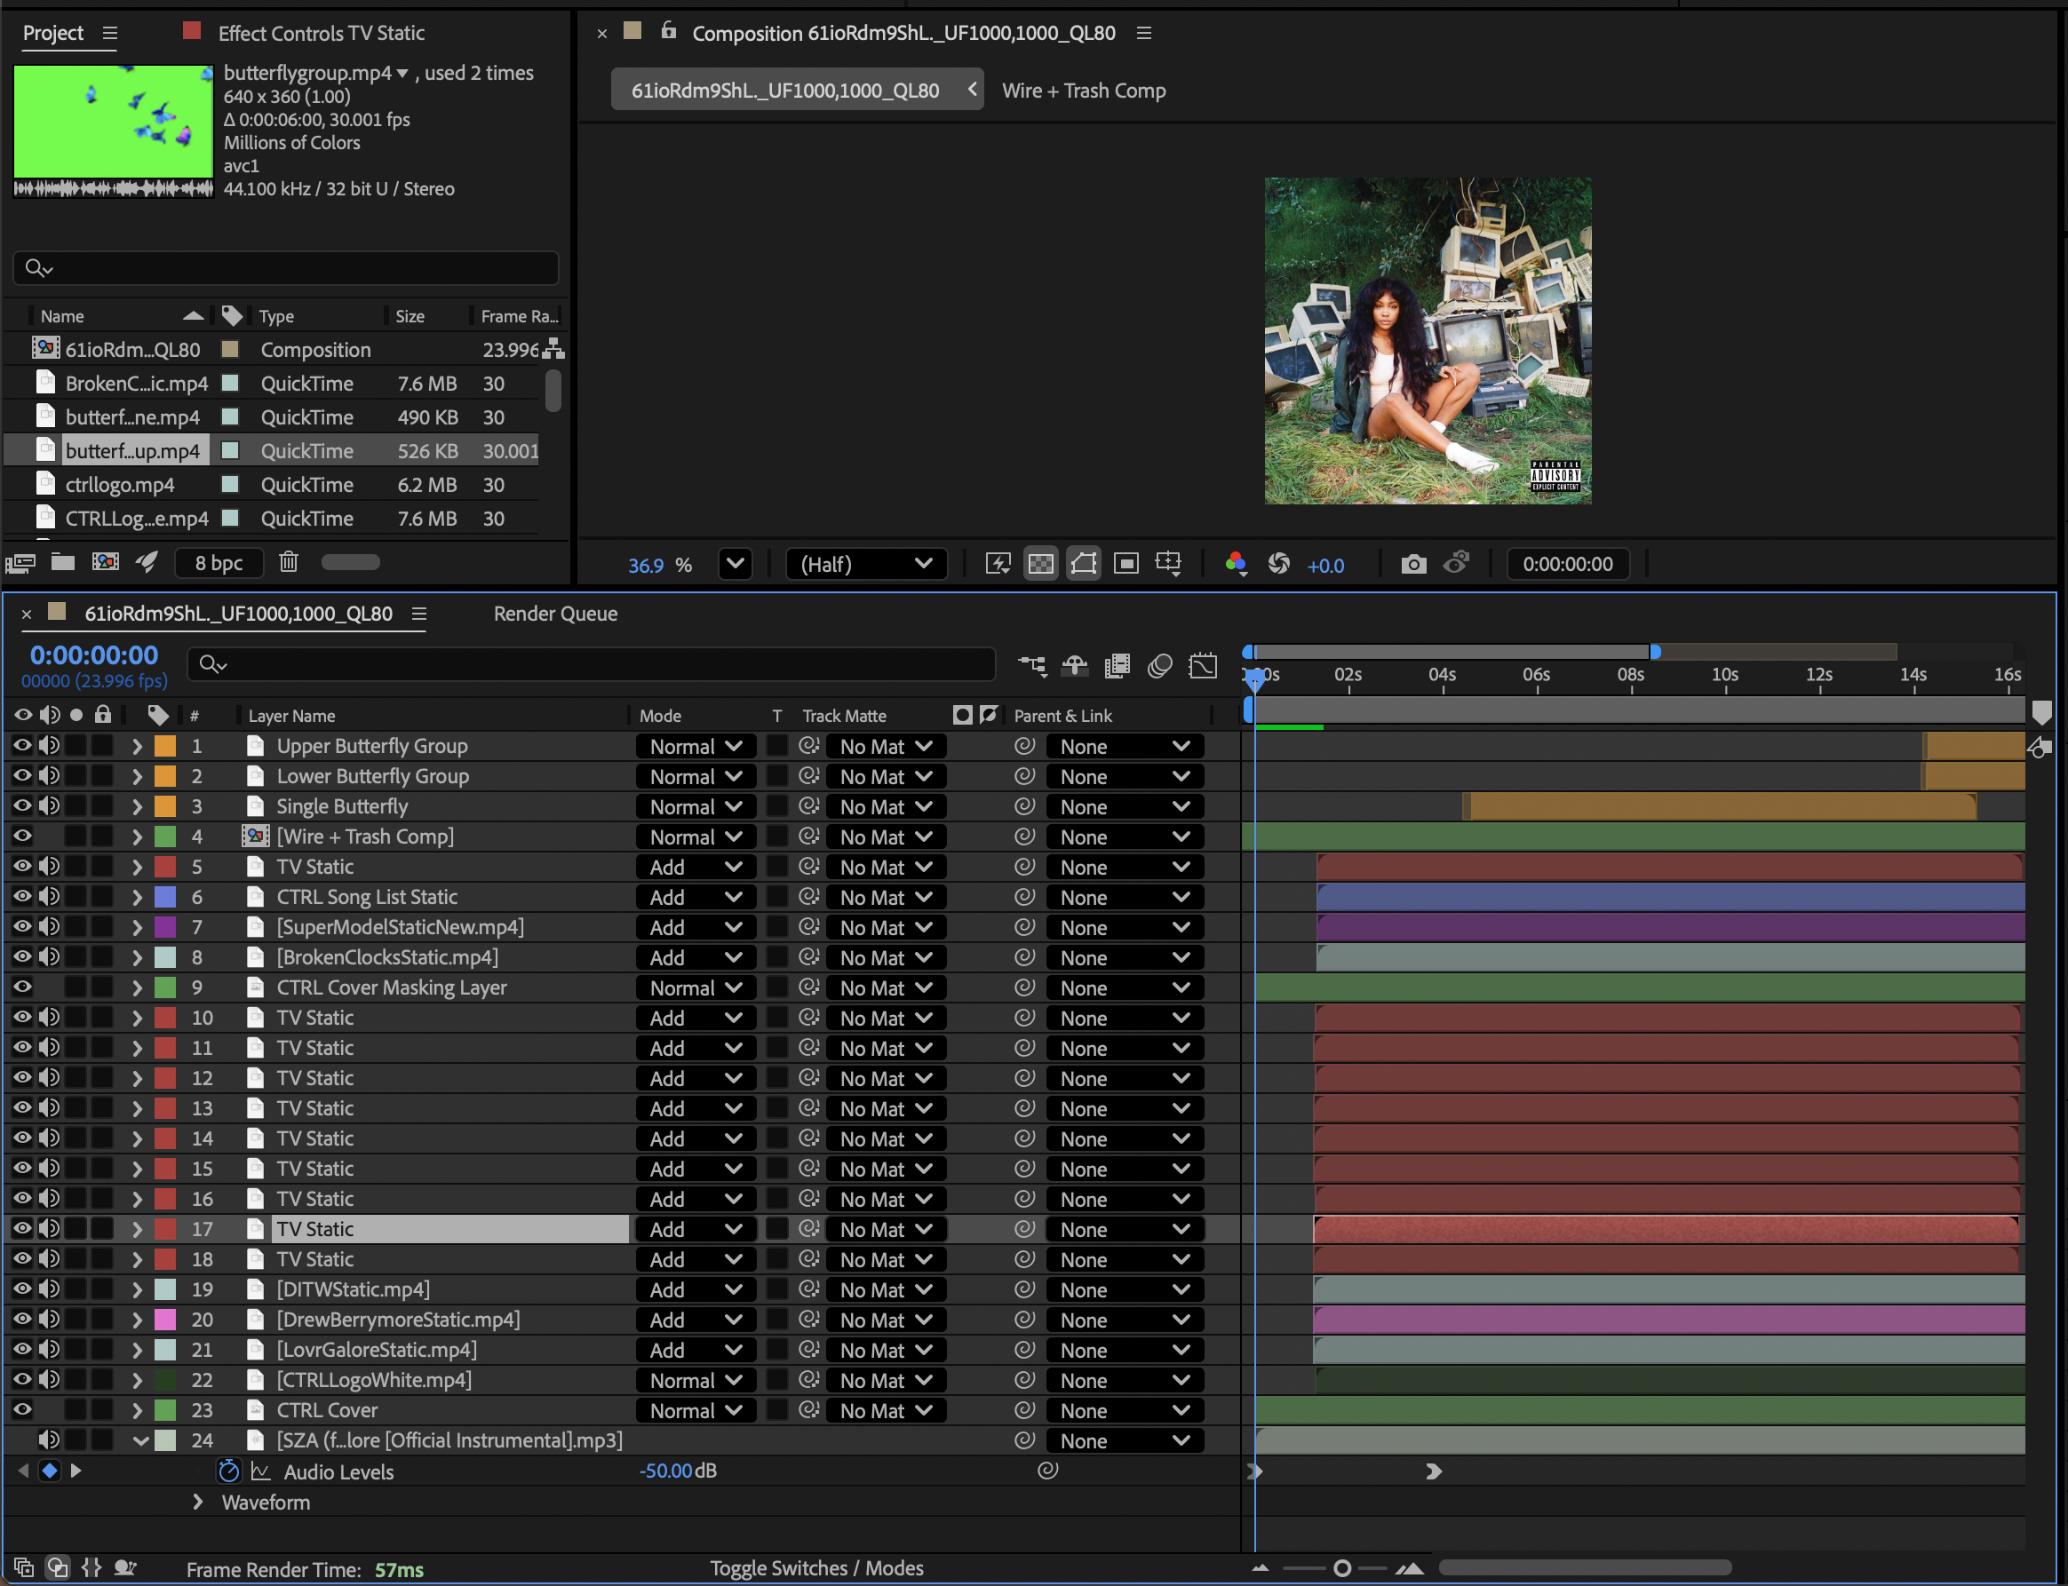This screenshot has height=1586, width=2068.
Task: Click the Interpret Footage icon in Project panel
Action: point(20,564)
